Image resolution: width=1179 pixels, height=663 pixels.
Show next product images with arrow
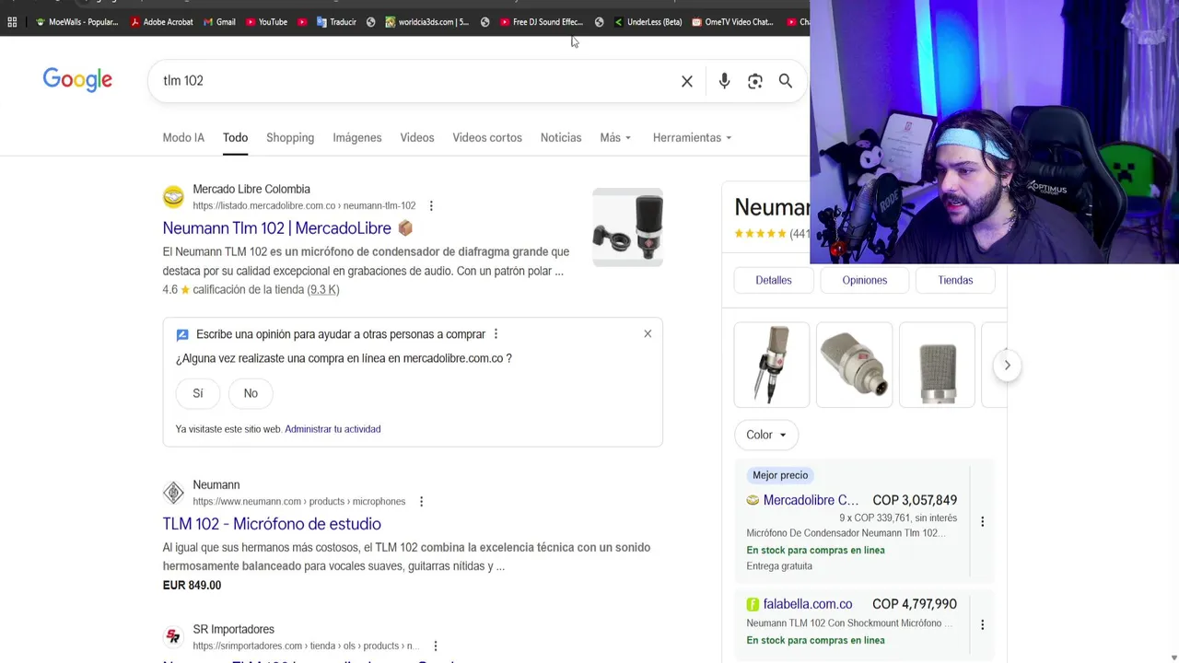(1007, 366)
